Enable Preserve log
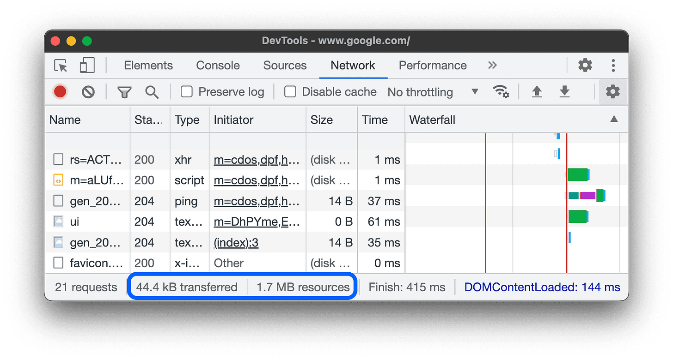673x359 pixels. [x=186, y=92]
